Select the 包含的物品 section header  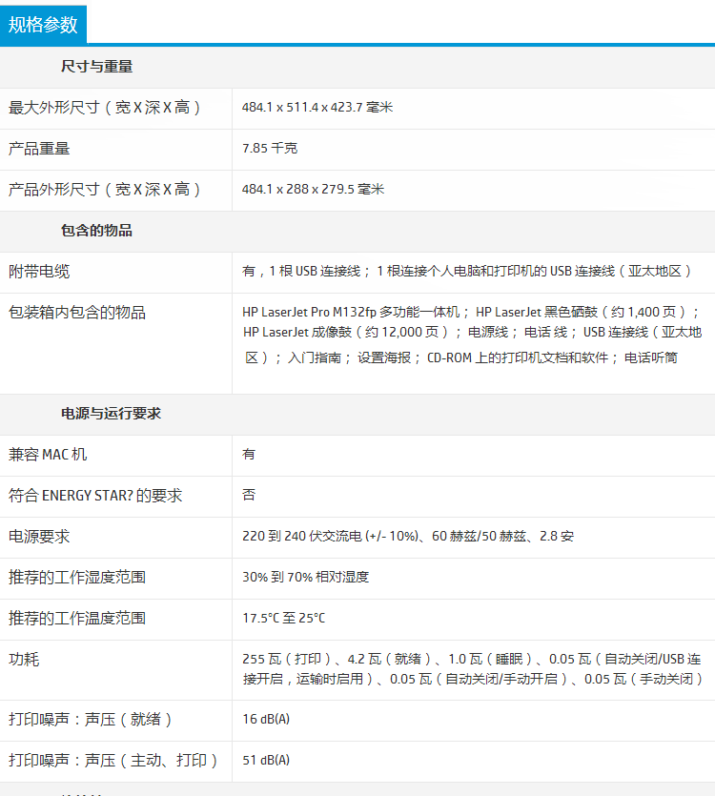(96, 231)
